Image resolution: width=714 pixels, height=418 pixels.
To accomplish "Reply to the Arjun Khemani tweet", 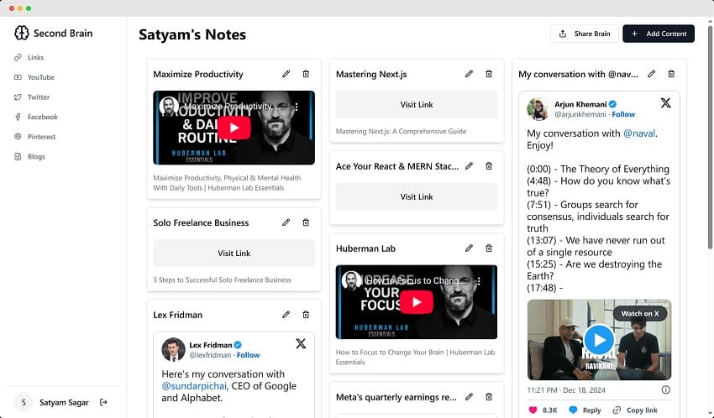I will point(585,410).
